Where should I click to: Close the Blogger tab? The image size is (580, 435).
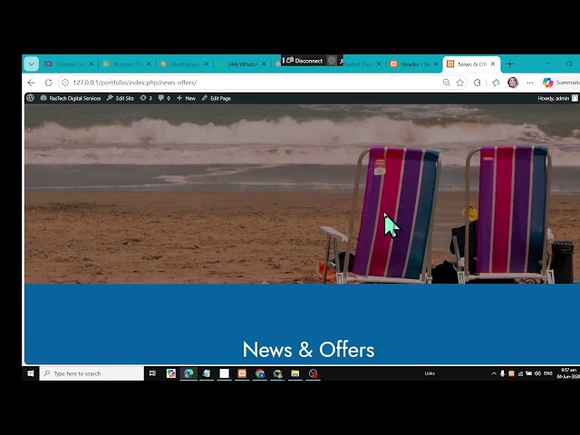point(149,64)
